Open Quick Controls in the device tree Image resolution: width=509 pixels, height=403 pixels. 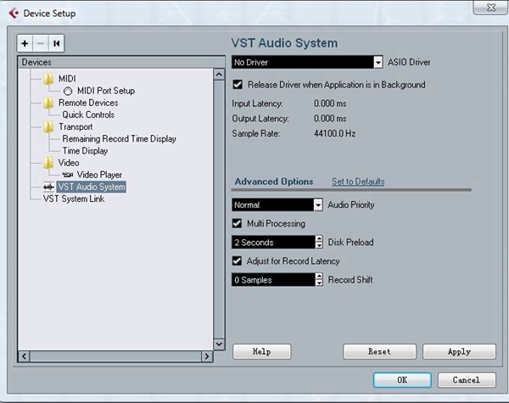88,115
